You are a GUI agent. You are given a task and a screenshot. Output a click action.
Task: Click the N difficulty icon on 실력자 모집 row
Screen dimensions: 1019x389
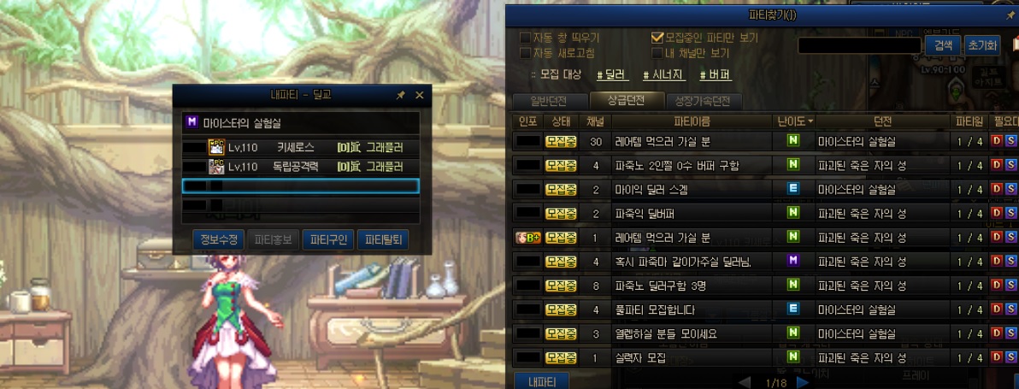click(x=792, y=357)
